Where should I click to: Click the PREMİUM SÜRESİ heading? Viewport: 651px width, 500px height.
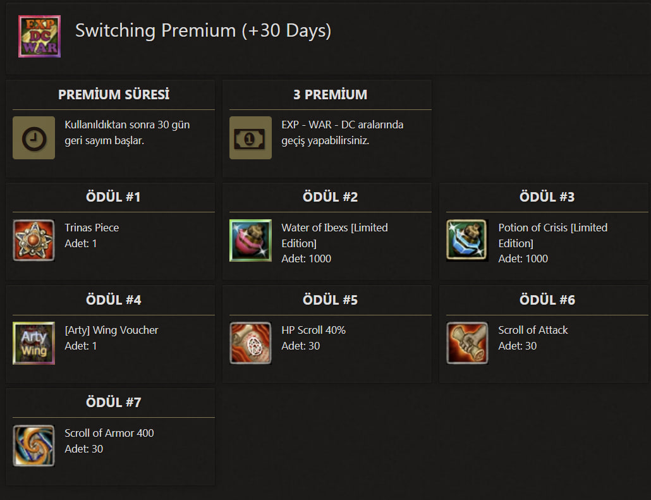point(114,94)
